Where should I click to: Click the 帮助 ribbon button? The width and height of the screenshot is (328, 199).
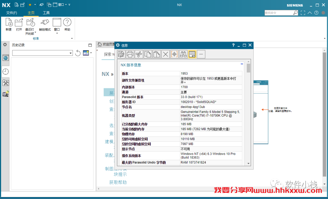67,25
